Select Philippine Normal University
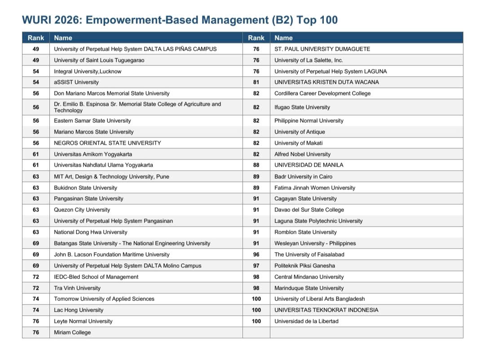Viewport: 485px width, 357px height. pyautogui.click(x=309, y=120)
